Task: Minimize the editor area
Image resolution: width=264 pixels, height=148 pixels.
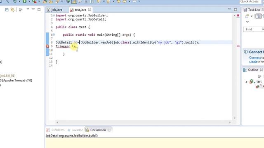Action: click(229, 9)
